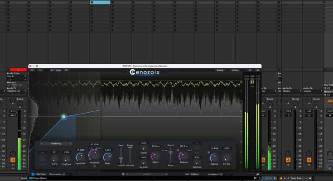This screenshot has height=181, width=333.
Task: Click the Input Gain knob
Action: pyautogui.click(x=80, y=157)
